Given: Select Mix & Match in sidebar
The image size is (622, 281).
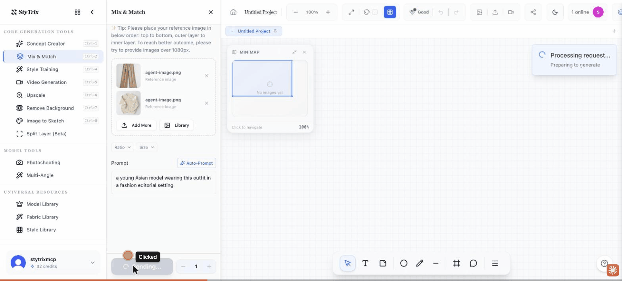Looking at the screenshot, I should coord(53,56).
